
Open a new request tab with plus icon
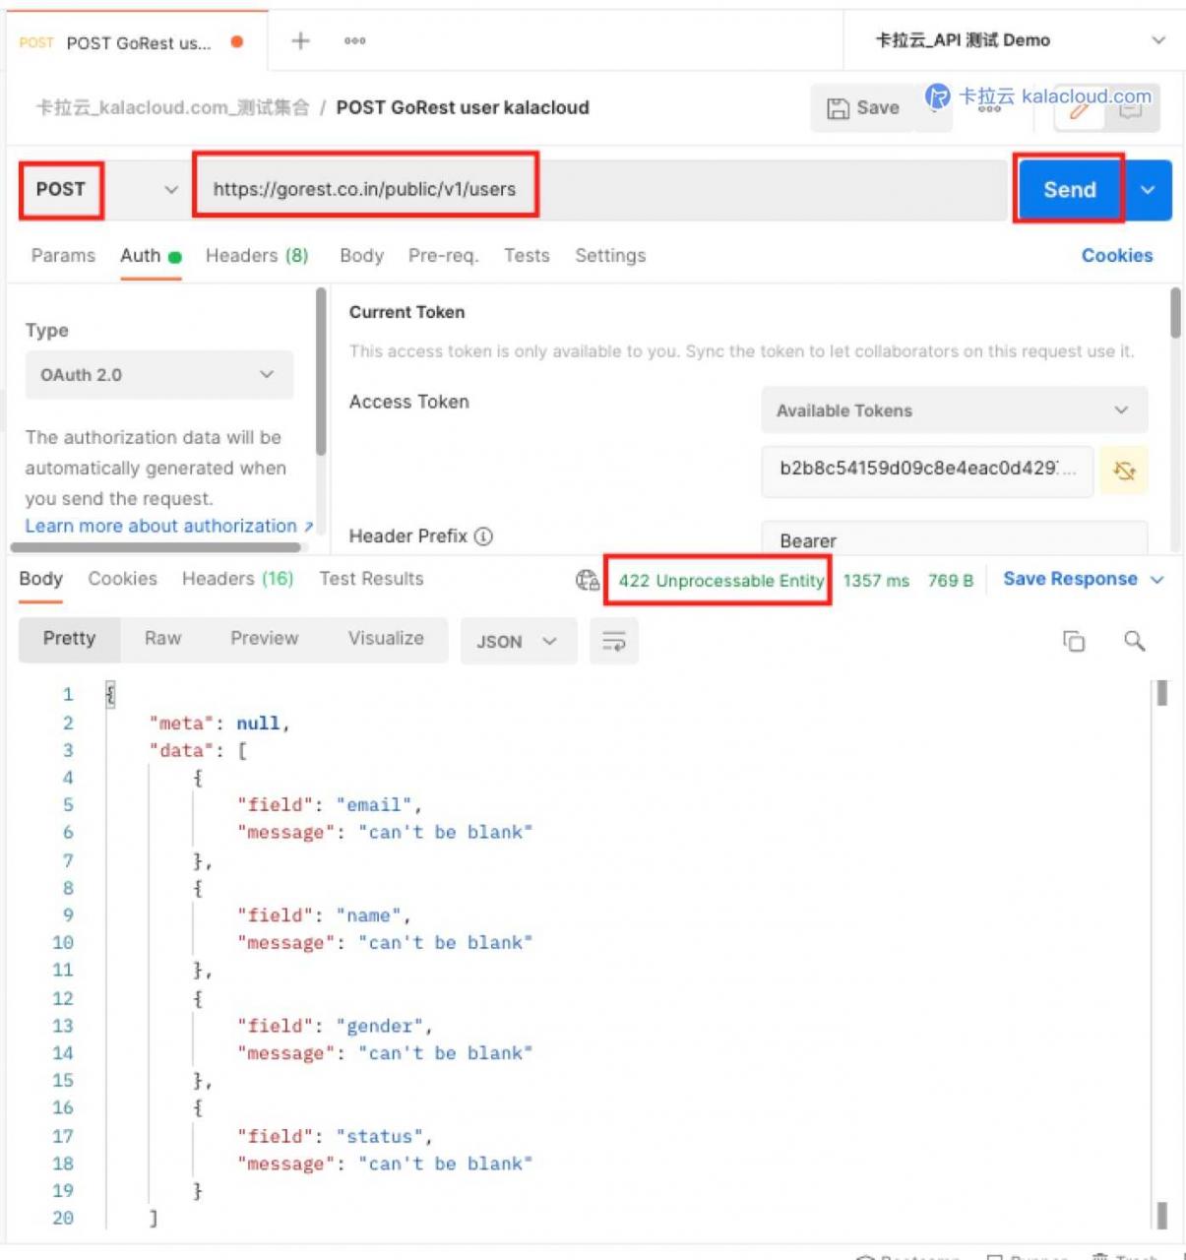pyautogui.click(x=300, y=40)
